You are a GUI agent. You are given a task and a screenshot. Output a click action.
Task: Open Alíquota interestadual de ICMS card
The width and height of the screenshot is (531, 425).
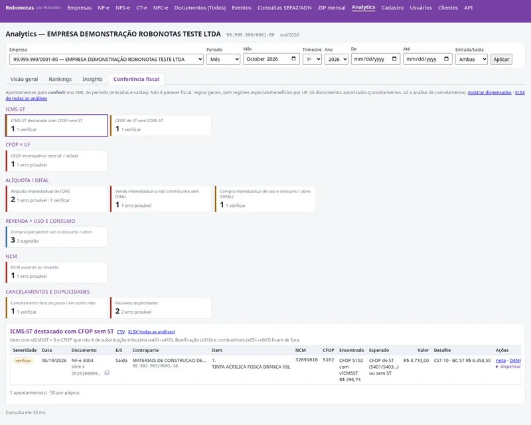point(56,199)
